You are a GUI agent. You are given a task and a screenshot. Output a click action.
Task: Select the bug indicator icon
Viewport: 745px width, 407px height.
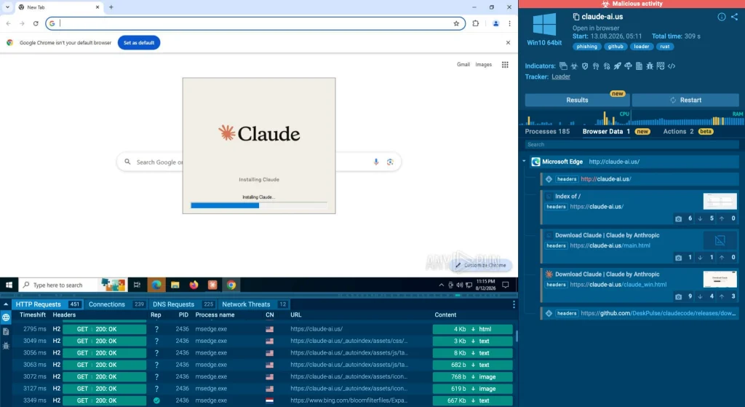(x=650, y=66)
